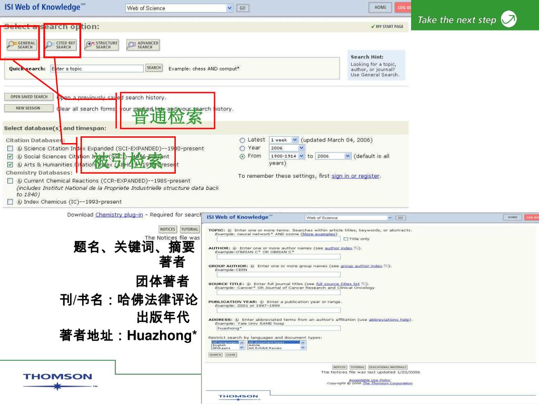
Task: Check Index Chemicus checkbox
Action: (x=10, y=201)
